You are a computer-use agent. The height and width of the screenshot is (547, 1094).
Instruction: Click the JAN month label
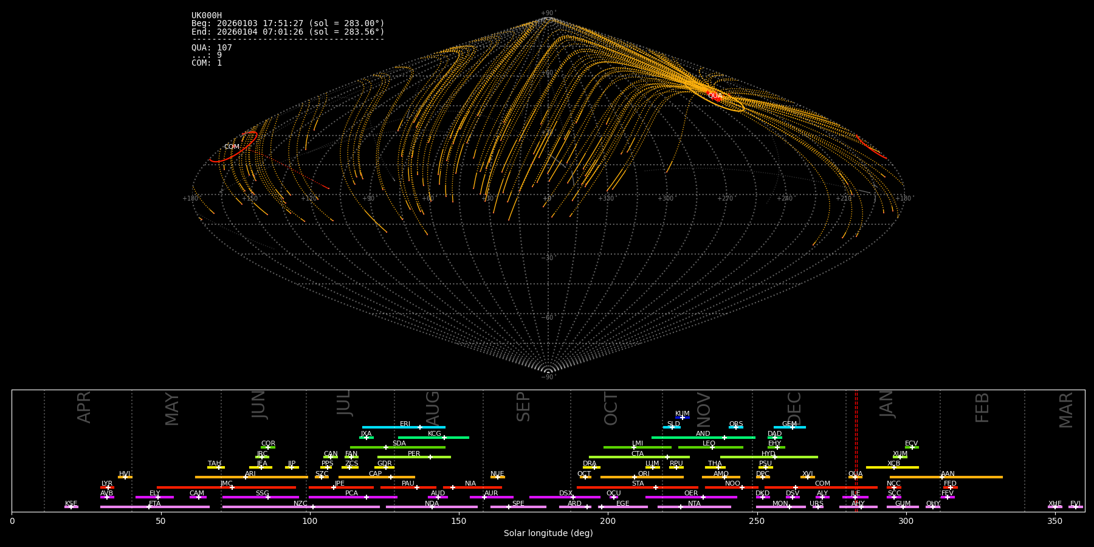887,404
